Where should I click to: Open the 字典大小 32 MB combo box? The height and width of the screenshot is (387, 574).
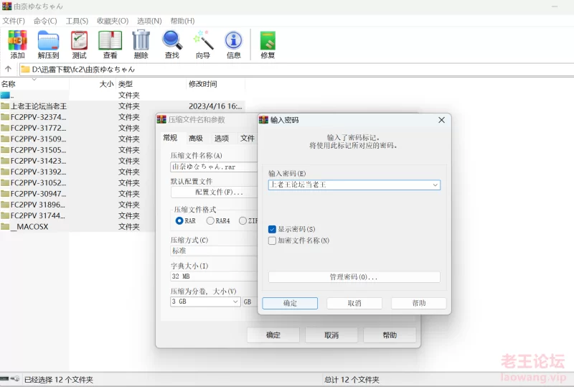[214, 276]
